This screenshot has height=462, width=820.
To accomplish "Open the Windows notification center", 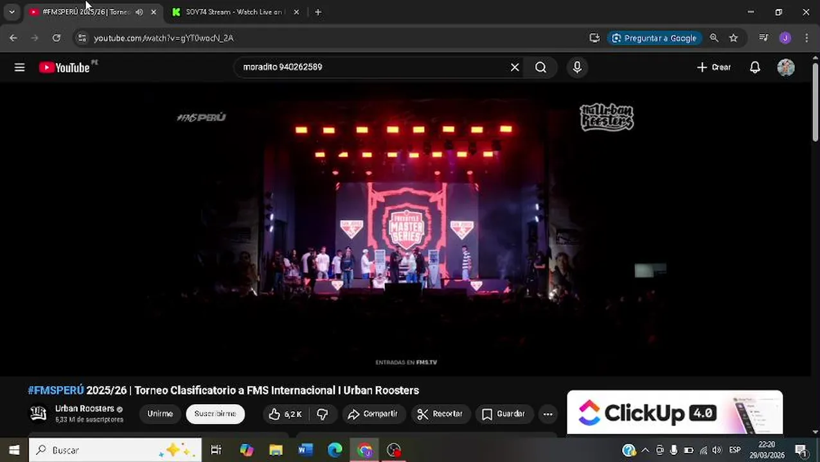I will click(x=801, y=450).
